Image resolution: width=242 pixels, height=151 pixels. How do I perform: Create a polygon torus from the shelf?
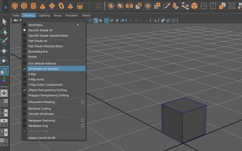pyautogui.click(x=61, y=6)
